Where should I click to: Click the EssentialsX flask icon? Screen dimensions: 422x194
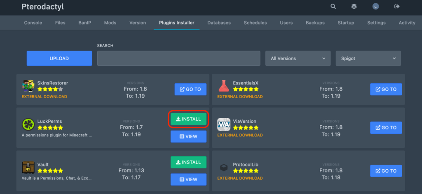(x=224, y=86)
